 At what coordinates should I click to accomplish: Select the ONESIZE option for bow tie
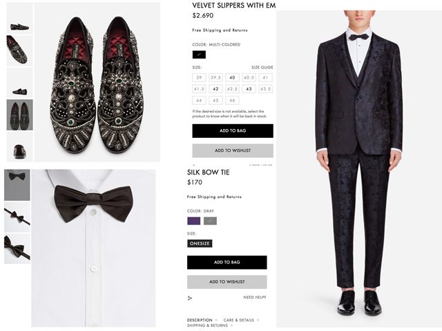(200, 243)
